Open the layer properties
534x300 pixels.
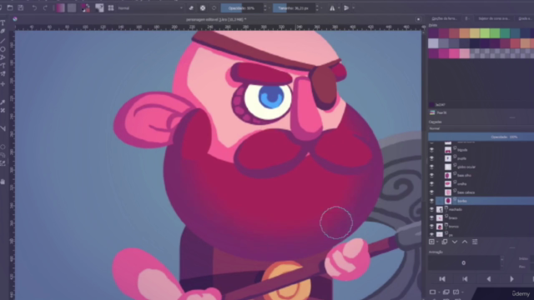475,242
